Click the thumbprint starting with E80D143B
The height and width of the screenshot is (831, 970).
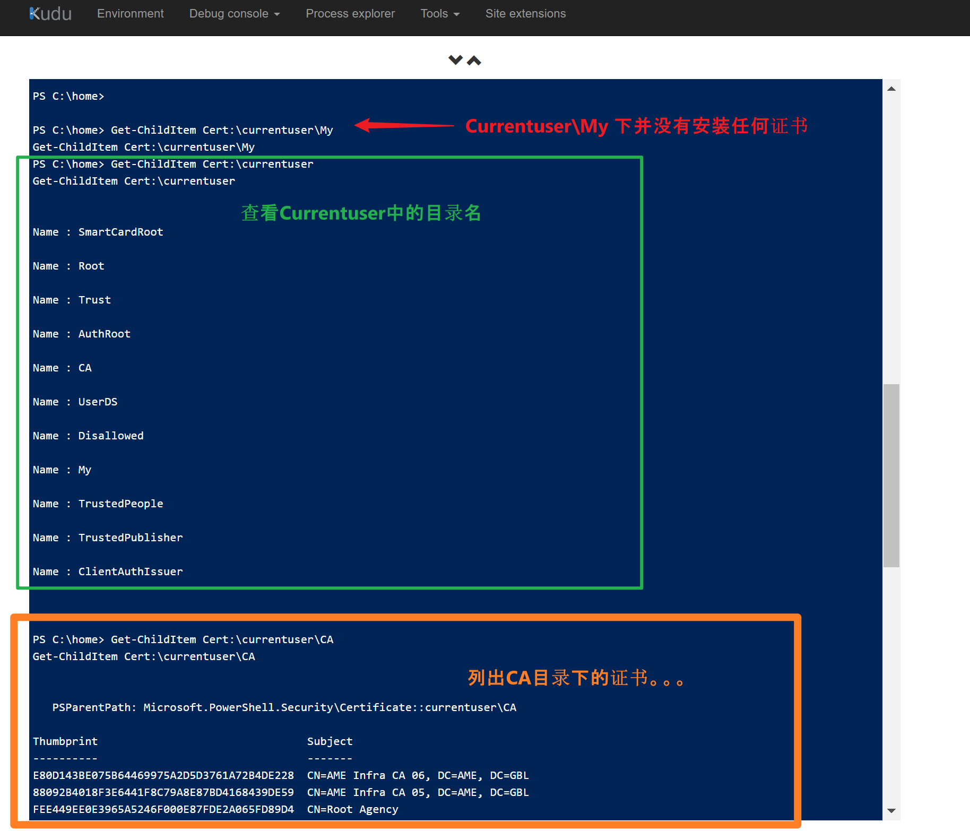point(163,775)
